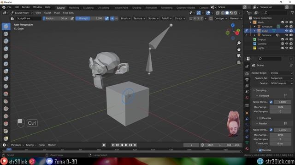
Task: Toggle render Noise Threshold checkbox
Action: coord(271,130)
